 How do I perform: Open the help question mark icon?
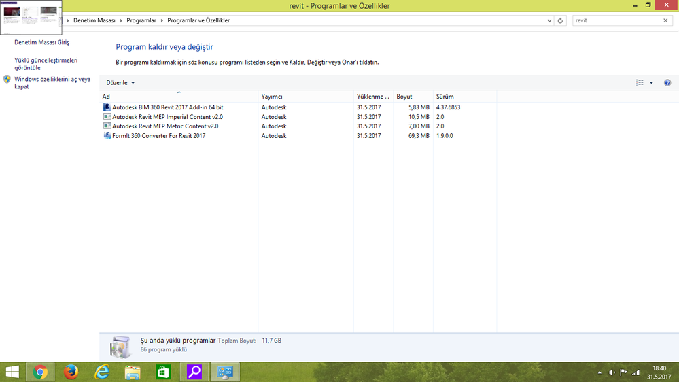667,82
